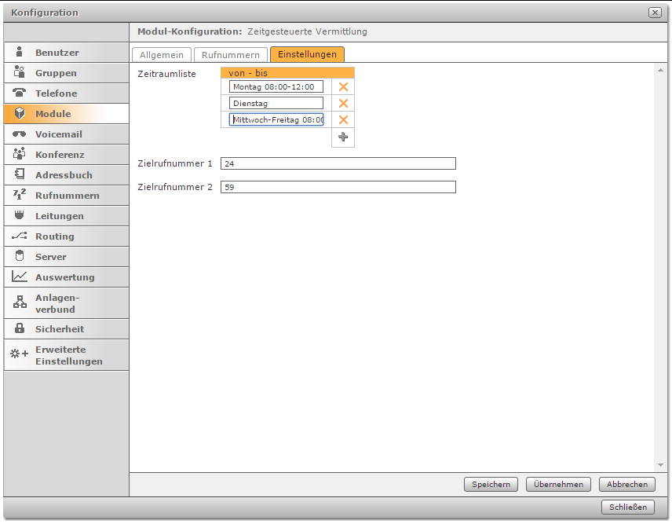Viewport: 672px width, 524px height.
Task: Open Benutzer section via person icon
Action: point(20,53)
